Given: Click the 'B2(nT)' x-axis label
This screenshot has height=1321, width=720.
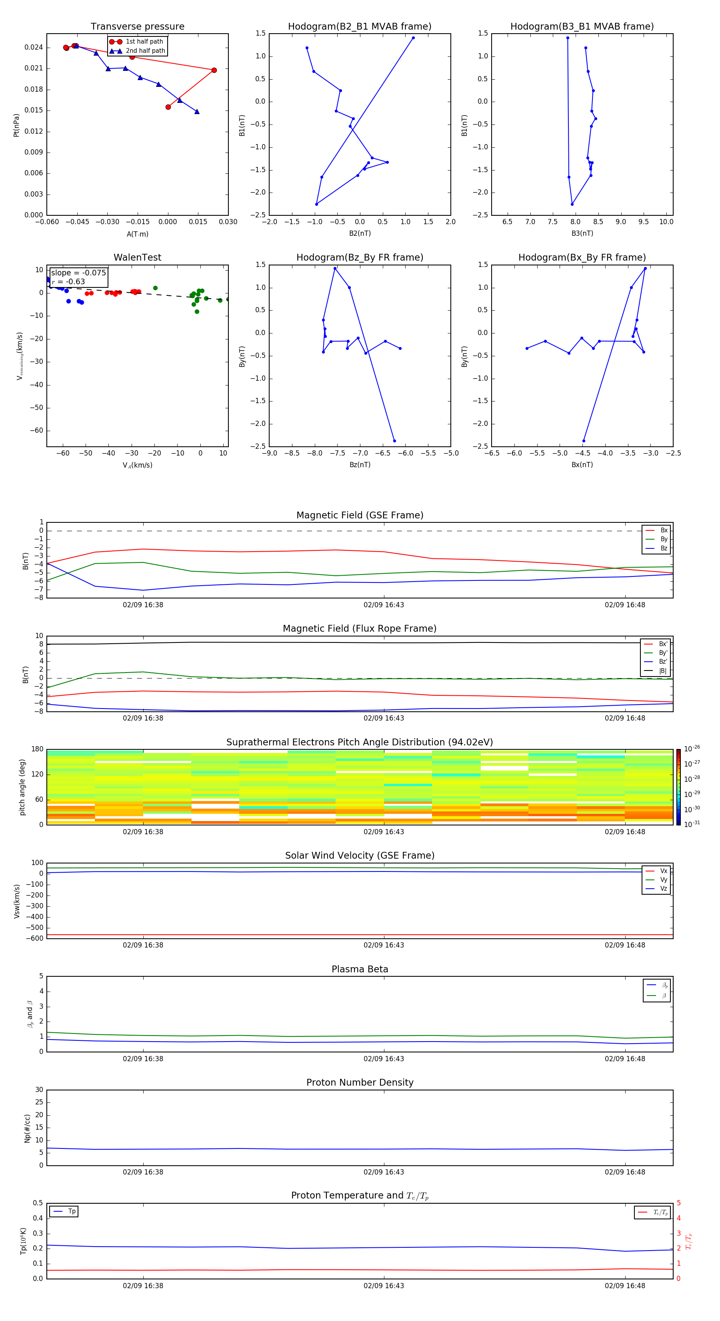Looking at the screenshot, I should (x=360, y=233).
